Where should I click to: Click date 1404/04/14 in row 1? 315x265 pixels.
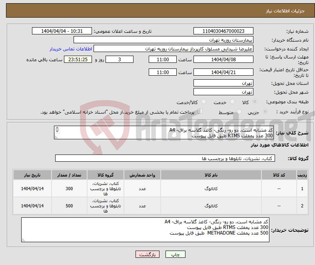point(32,189)
